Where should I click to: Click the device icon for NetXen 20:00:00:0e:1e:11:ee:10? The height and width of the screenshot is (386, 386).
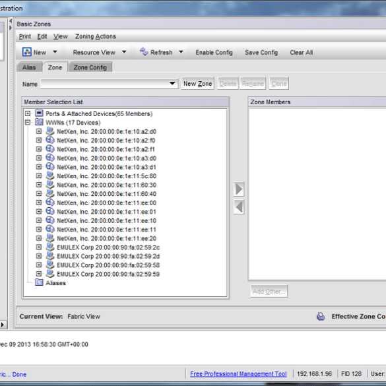50,220
